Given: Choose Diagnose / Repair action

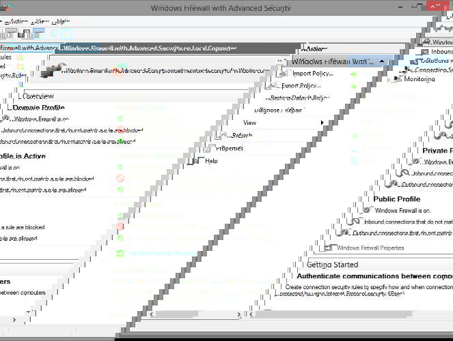Looking at the screenshot, I should [278, 110].
